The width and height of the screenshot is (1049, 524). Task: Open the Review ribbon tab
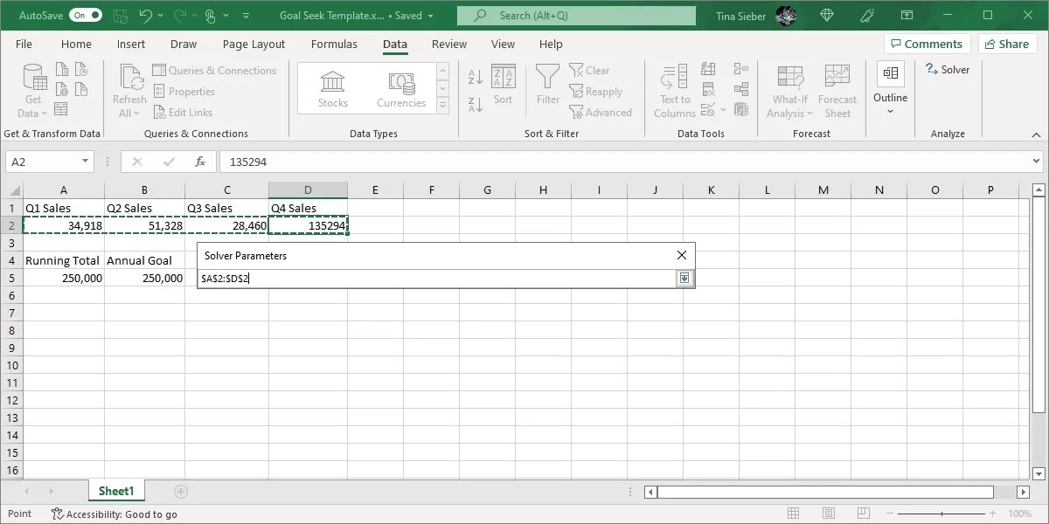coord(448,44)
